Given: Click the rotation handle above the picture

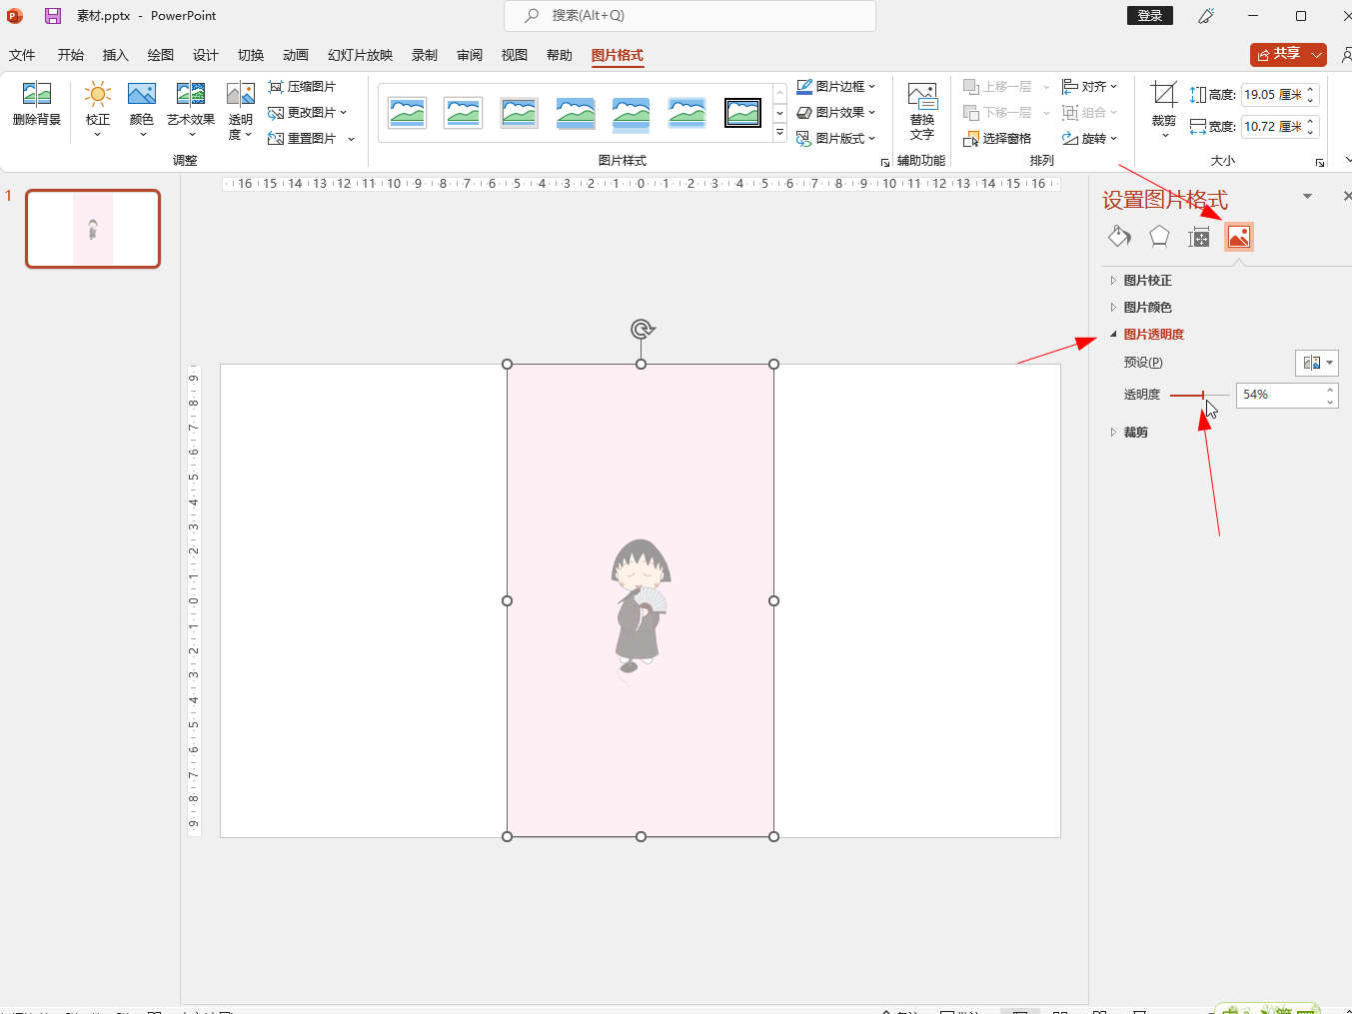Looking at the screenshot, I should click(642, 329).
